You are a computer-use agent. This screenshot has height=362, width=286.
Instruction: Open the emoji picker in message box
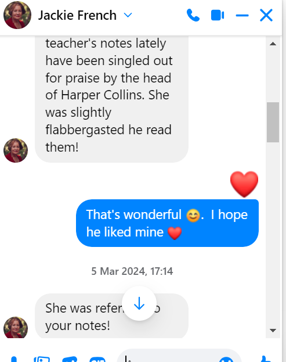pos(226,360)
